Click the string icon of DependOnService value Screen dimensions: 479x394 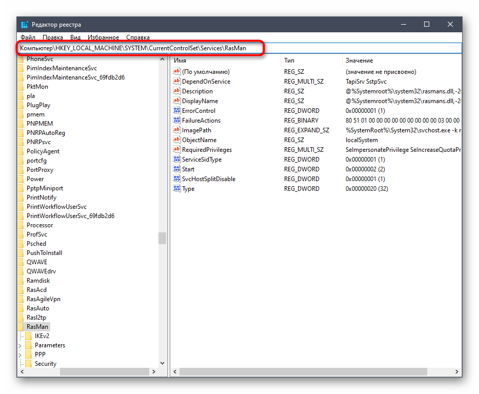pyautogui.click(x=177, y=81)
